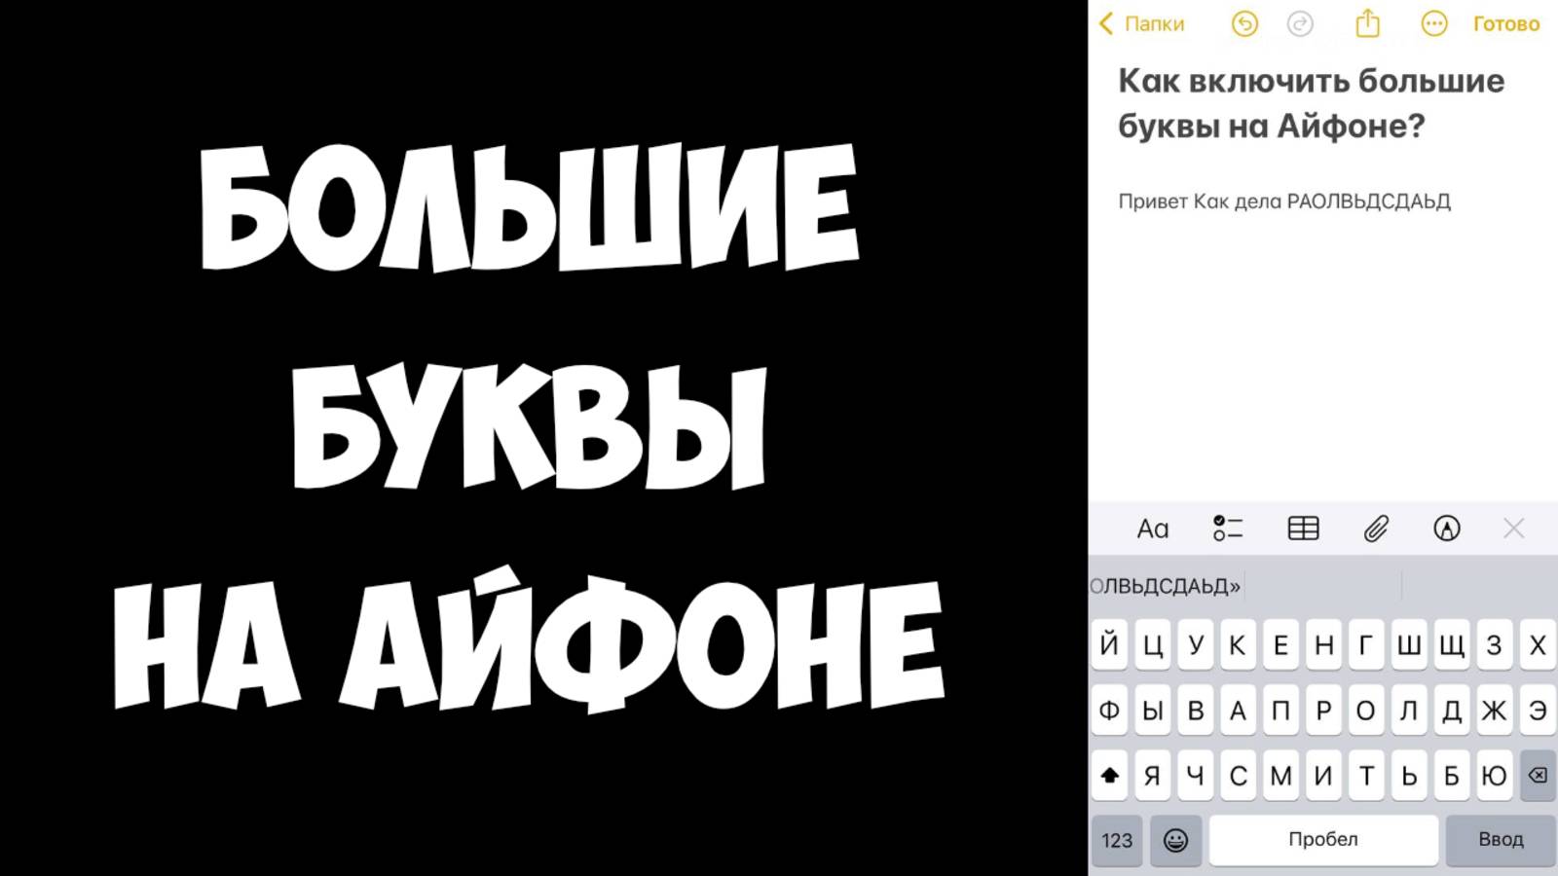Insert a table using the table icon

click(1303, 528)
